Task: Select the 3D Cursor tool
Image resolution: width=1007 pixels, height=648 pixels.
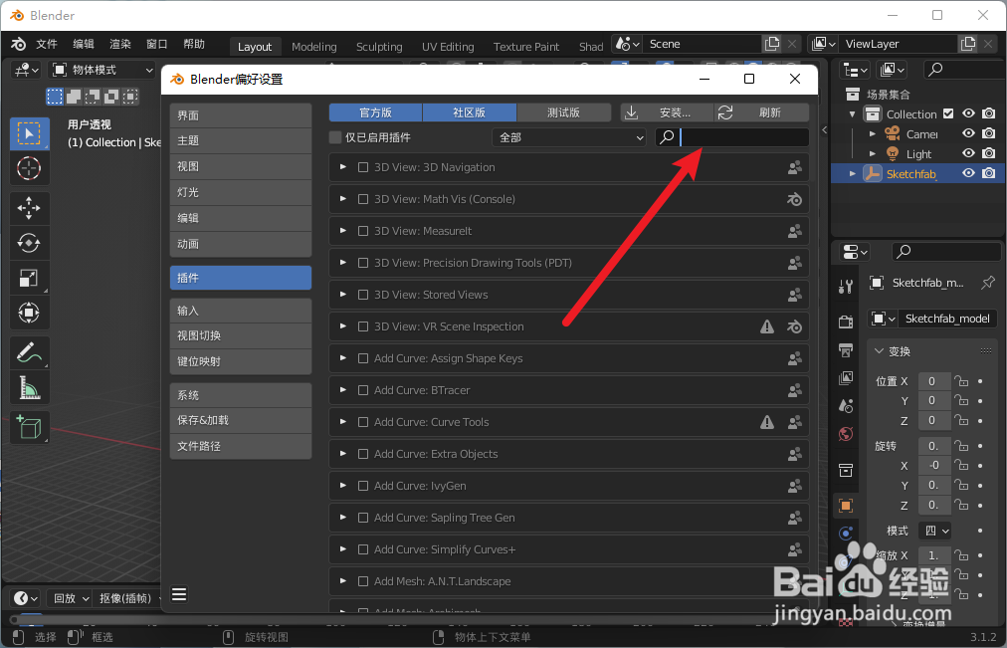Action: tap(29, 168)
